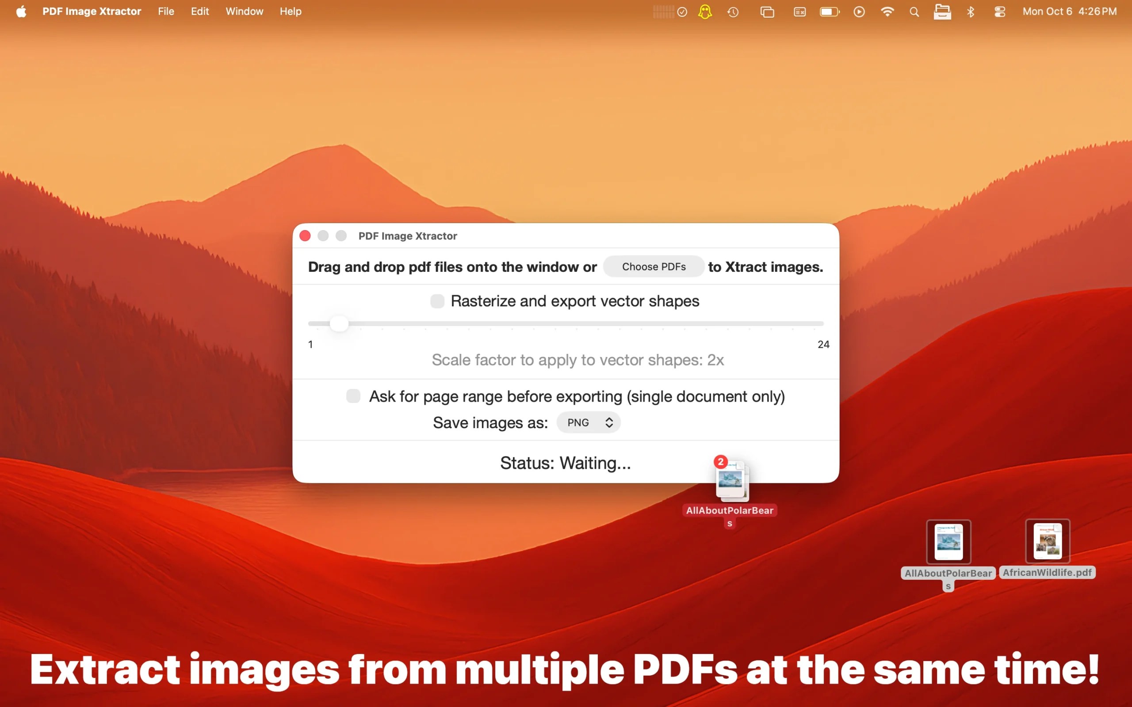Screen dimensions: 1132x707
Task: Click the Apple menu
Action: point(21,11)
